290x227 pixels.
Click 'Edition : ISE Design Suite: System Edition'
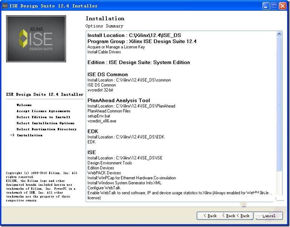point(139,62)
